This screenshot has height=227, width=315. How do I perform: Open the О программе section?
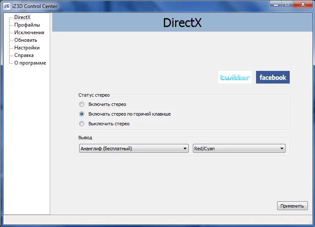pos(30,63)
